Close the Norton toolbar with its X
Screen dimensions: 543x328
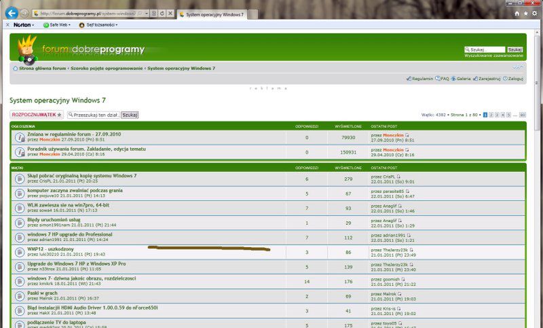point(7,25)
